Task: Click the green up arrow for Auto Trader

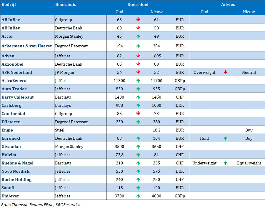Action: [138, 89]
